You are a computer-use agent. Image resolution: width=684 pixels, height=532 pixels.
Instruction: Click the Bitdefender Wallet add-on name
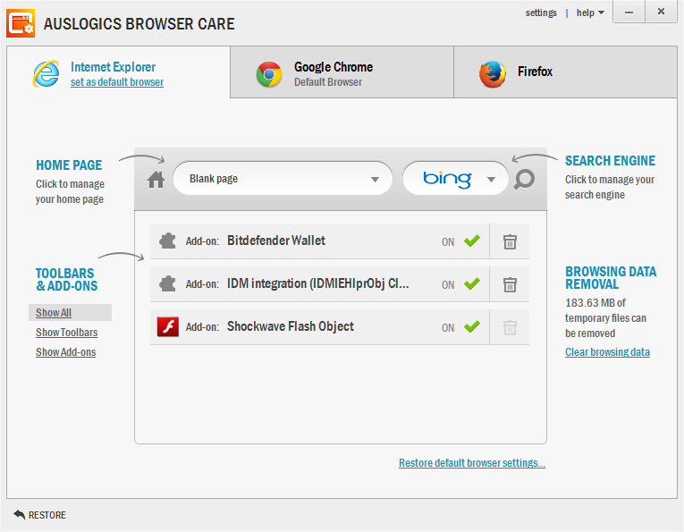point(276,241)
